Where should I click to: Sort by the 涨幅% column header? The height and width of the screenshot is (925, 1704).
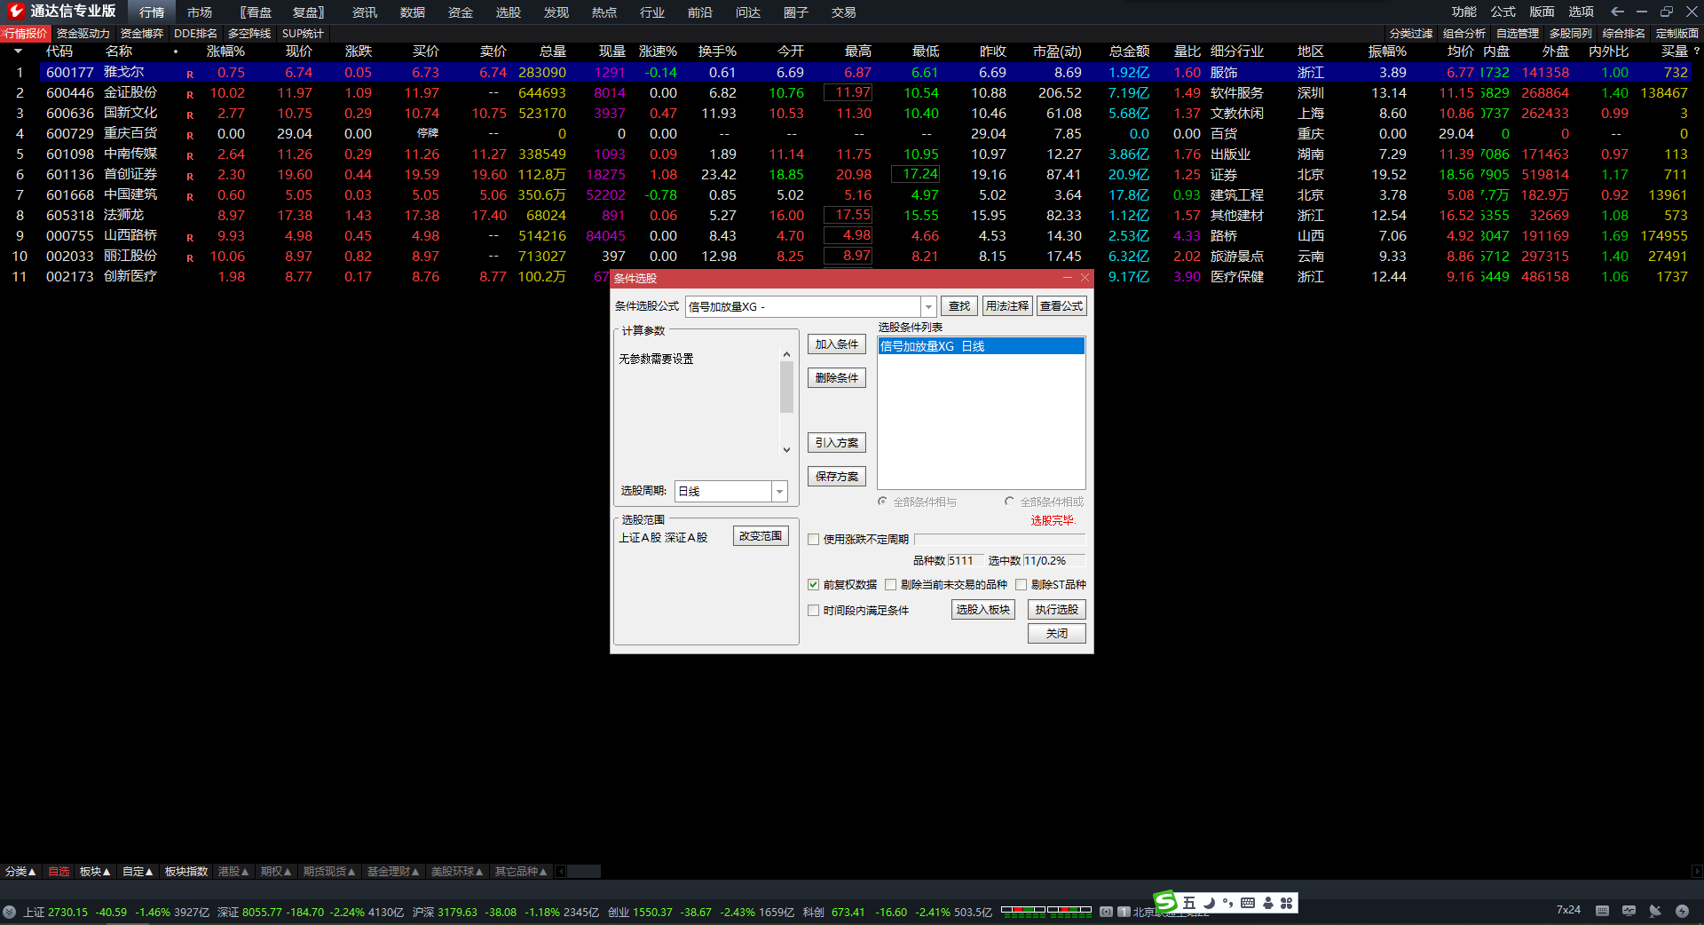(225, 51)
